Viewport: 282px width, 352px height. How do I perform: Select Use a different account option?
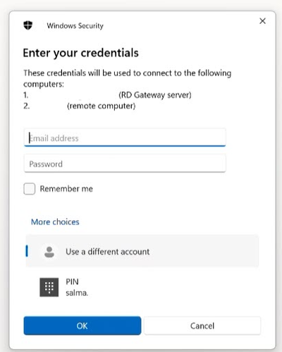(x=142, y=251)
